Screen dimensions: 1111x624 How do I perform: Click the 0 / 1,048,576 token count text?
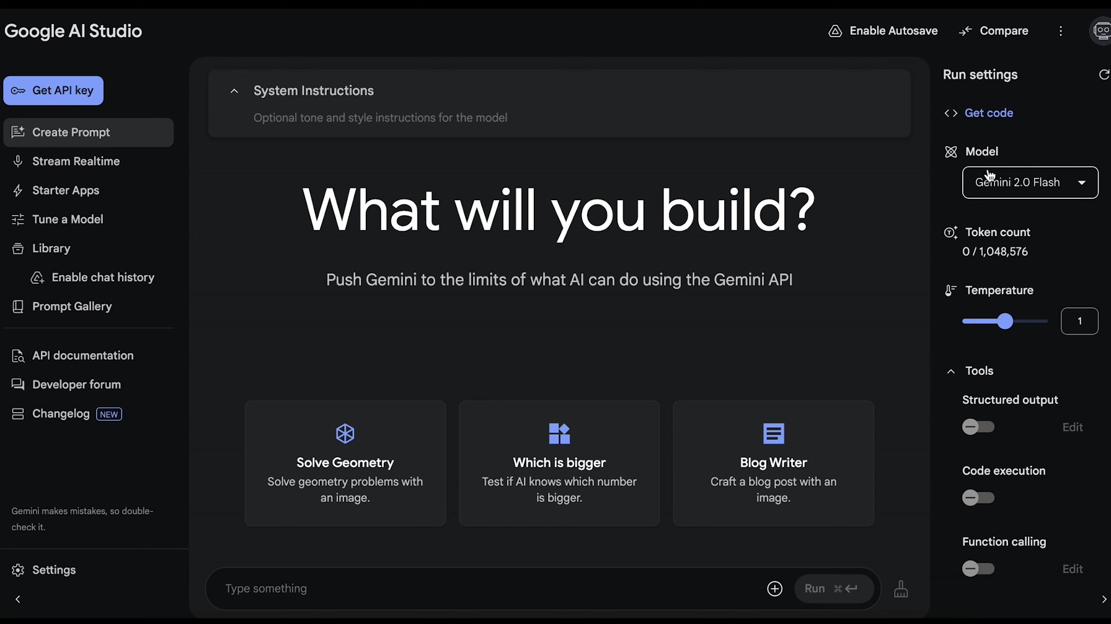[x=995, y=252]
